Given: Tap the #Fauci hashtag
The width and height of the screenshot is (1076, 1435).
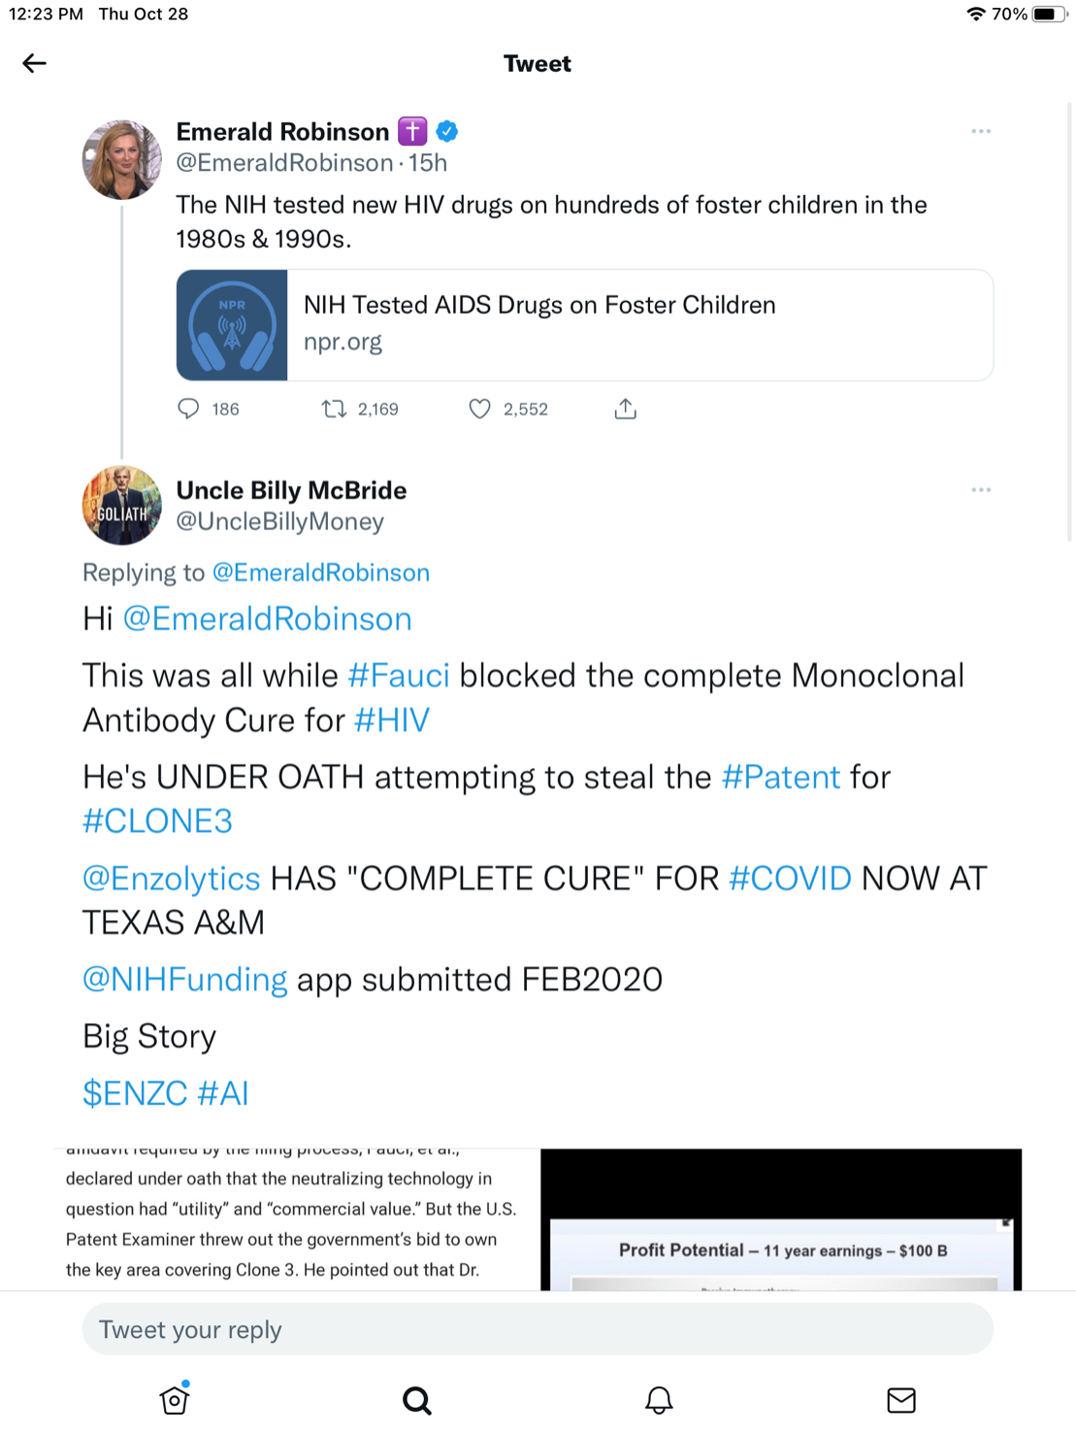Looking at the screenshot, I should [x=399, y=676].
